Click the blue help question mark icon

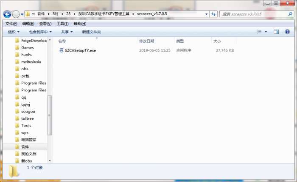pyautogui.click(x=287, y=32)
